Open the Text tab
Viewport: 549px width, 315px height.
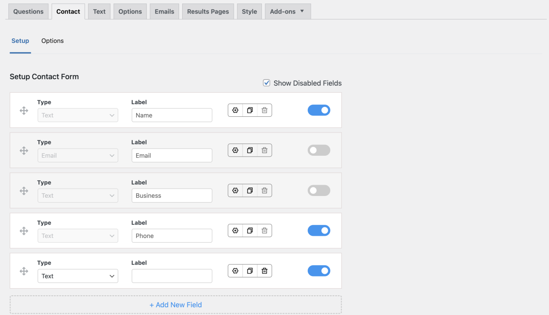99,11
